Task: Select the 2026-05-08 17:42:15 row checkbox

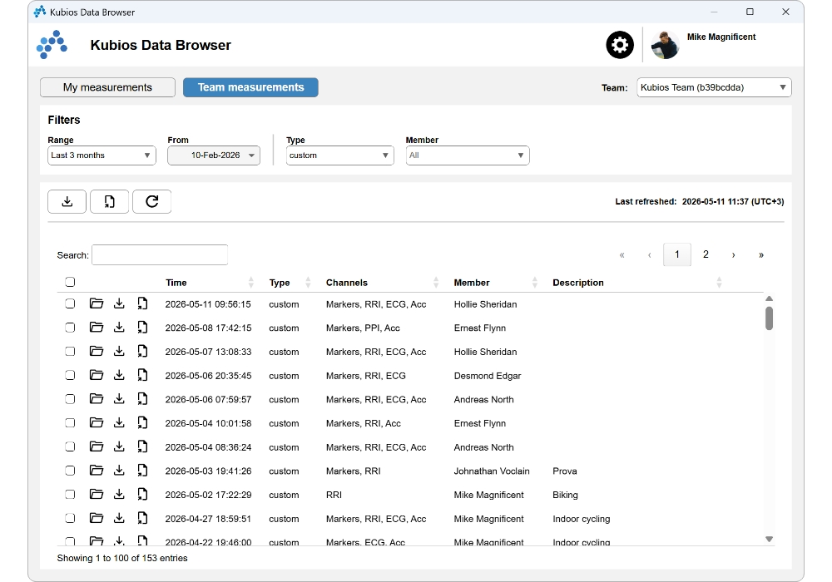Action: 70,328
